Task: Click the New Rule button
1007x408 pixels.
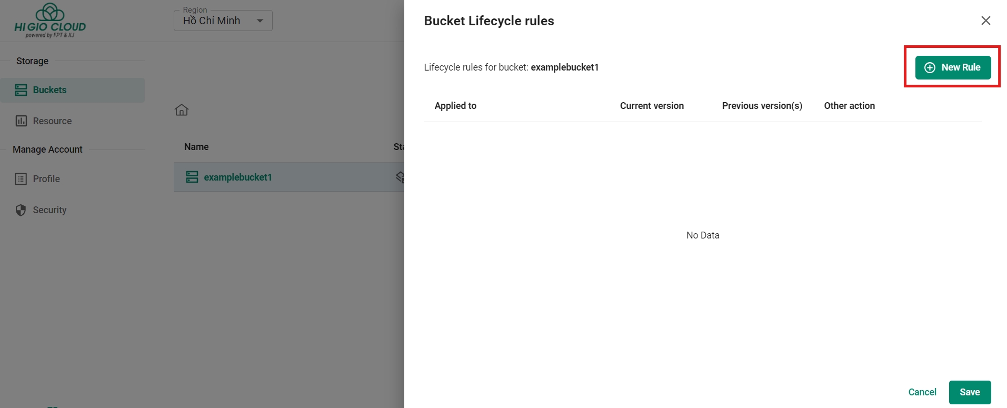Action: click(x=953, y=68)
